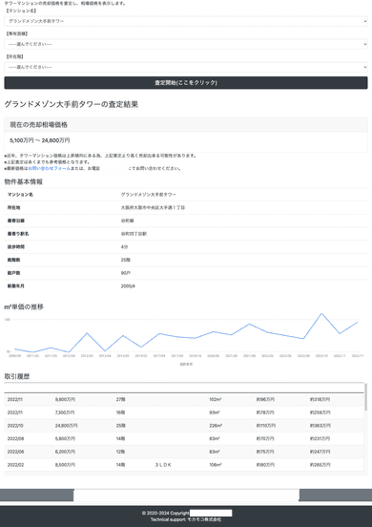Viewport: 372px width, 527px height.
Task: Click the 査定開始(ここをクリック) button
Action: (186, 83)
